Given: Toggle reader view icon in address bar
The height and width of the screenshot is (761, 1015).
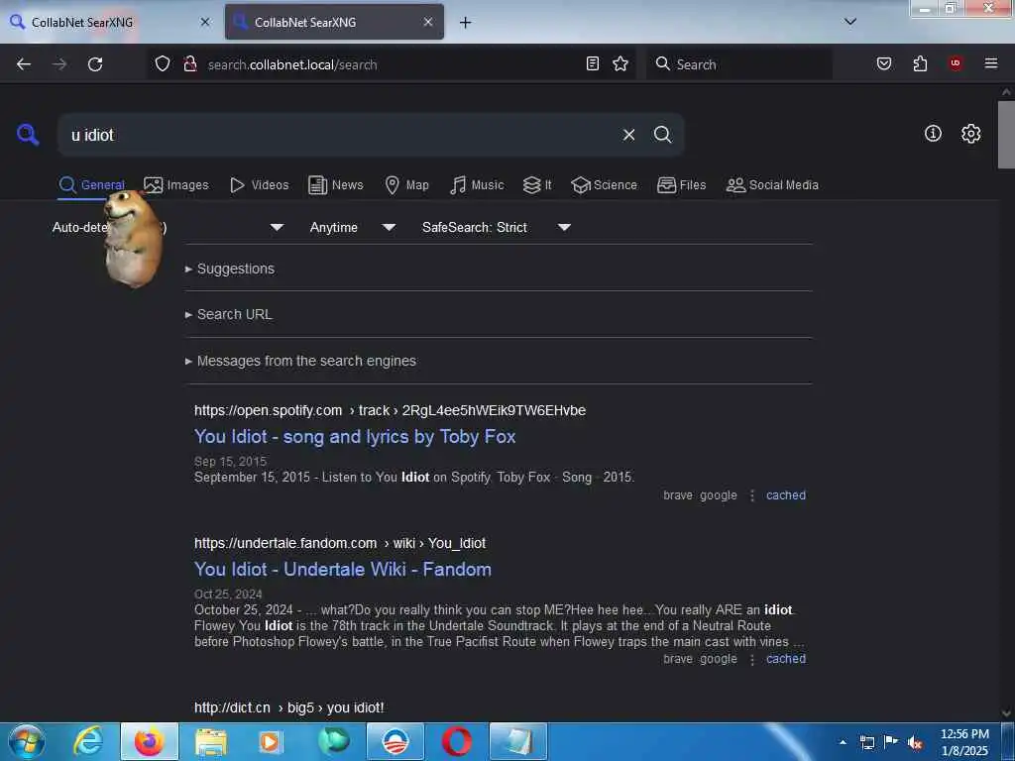Looking at the screenshot, I should (x=593, y=63).
